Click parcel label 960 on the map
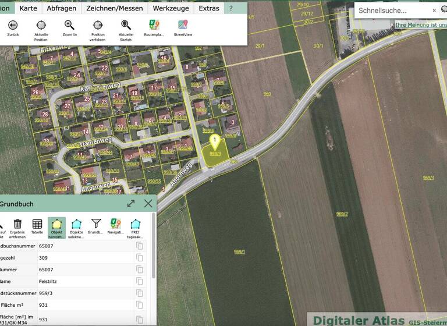This screenshot has width=447, height=326. [267, 94]
